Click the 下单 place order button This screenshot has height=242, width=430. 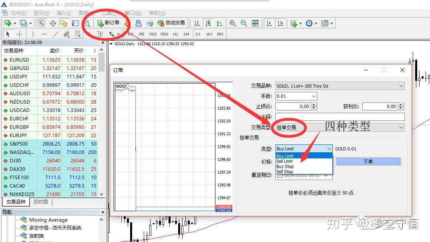[368, 162]
